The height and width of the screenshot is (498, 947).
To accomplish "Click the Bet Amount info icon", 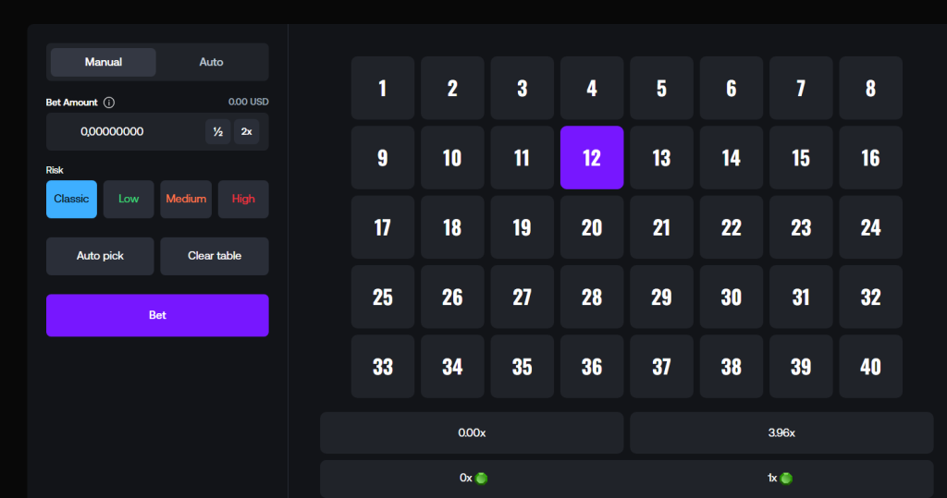I will (109, 103).
